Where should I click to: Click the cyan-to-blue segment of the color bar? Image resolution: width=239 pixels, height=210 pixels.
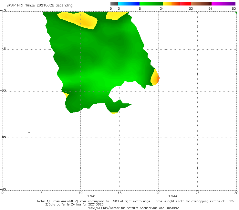[129, 4]
